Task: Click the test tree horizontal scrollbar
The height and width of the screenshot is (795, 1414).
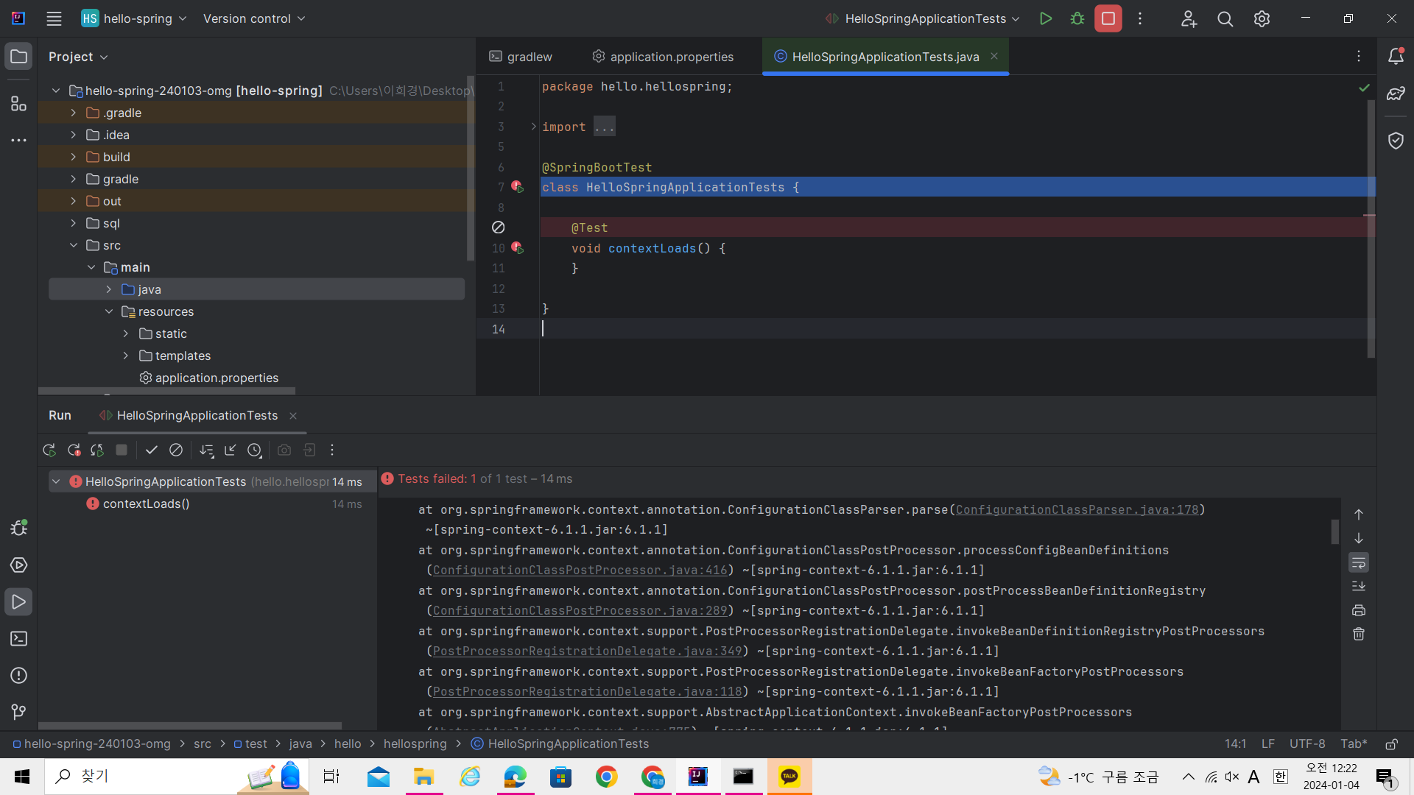Action: [190, 726]
